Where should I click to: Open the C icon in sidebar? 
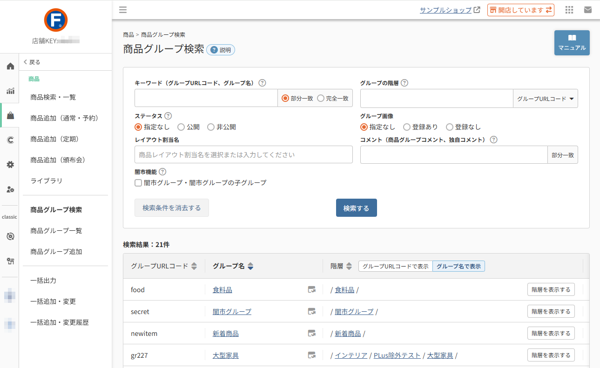[x=10, y=140]
